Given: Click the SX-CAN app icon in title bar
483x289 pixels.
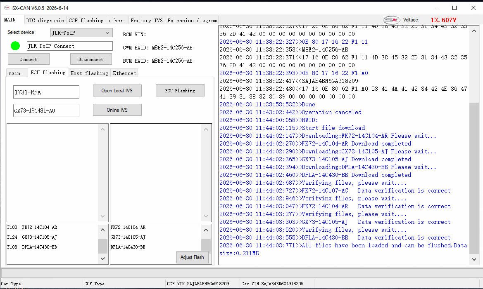Looking at the screenshot, I should 7,8.
